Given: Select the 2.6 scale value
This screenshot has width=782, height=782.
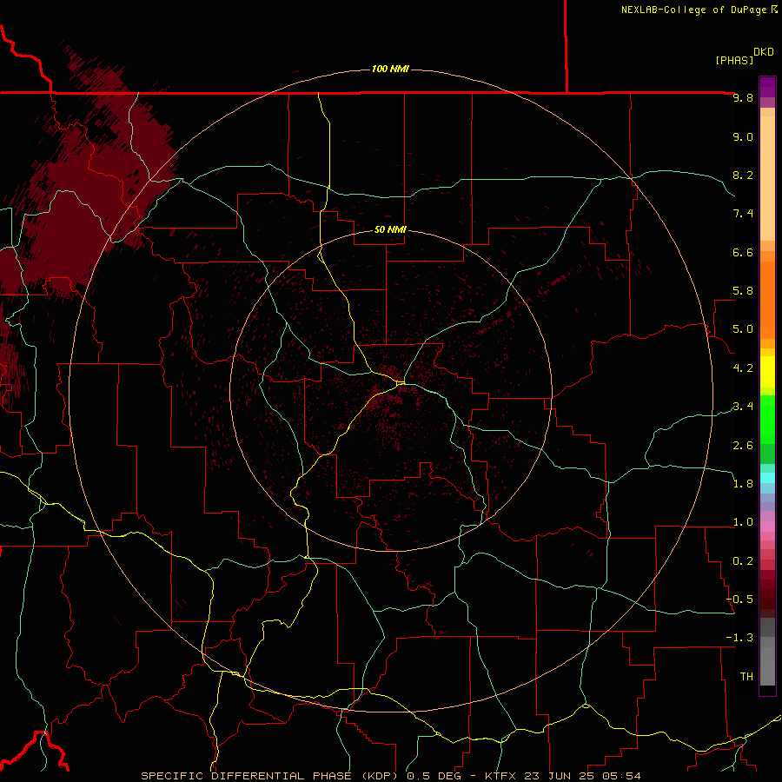Looking at the screenshot, I should [743, 446].
